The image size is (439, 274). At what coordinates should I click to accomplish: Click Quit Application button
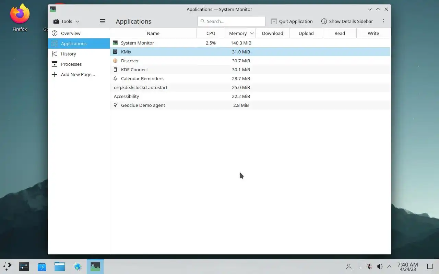tap(292, 21)
